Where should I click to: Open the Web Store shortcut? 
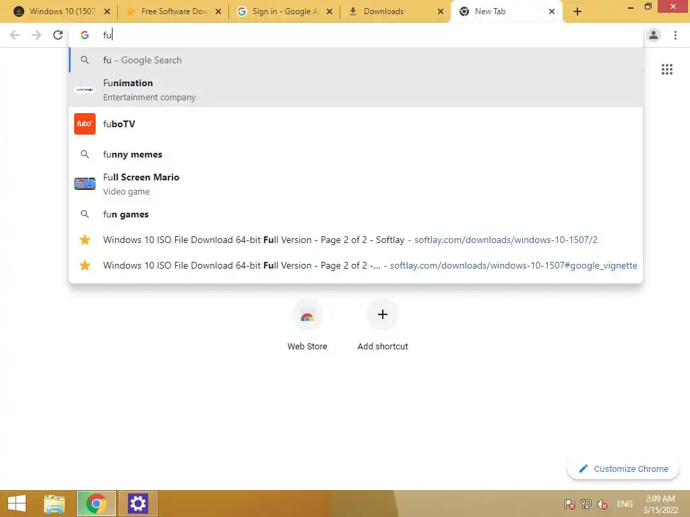tap(307, 325)
